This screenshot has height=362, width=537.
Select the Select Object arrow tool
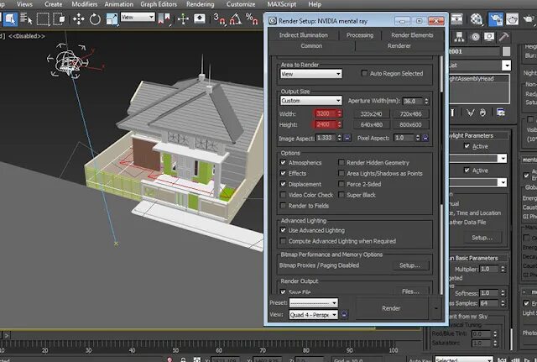(x=11, y=18)
